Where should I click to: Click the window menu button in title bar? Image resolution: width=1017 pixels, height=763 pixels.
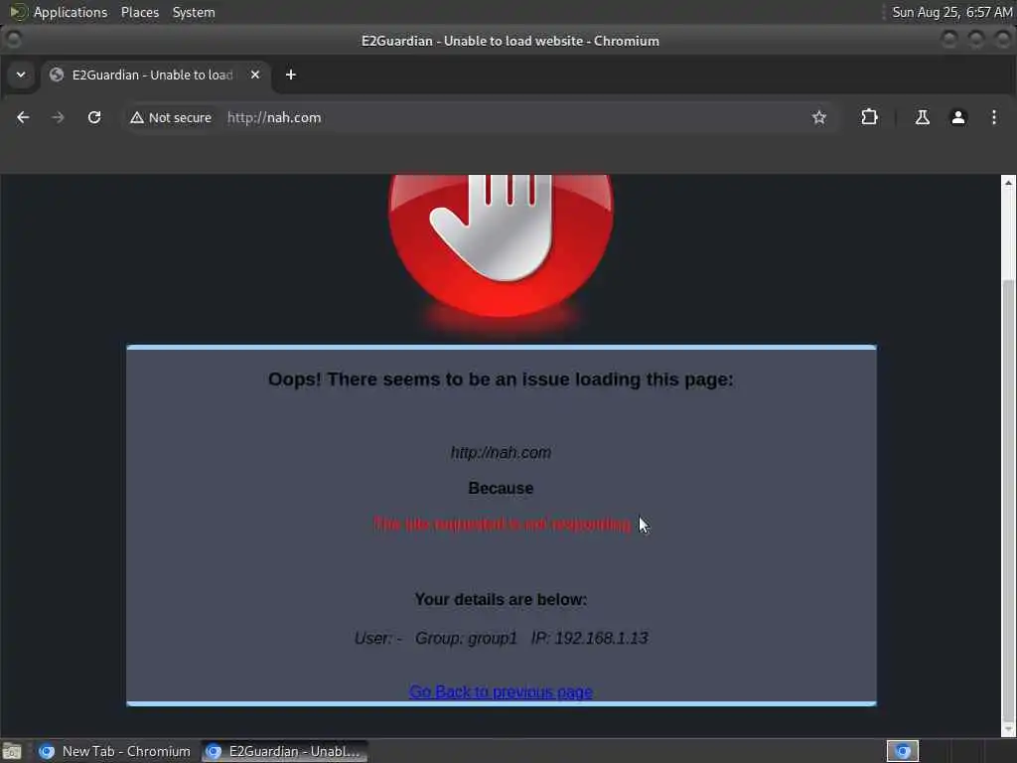coord(13,40)
